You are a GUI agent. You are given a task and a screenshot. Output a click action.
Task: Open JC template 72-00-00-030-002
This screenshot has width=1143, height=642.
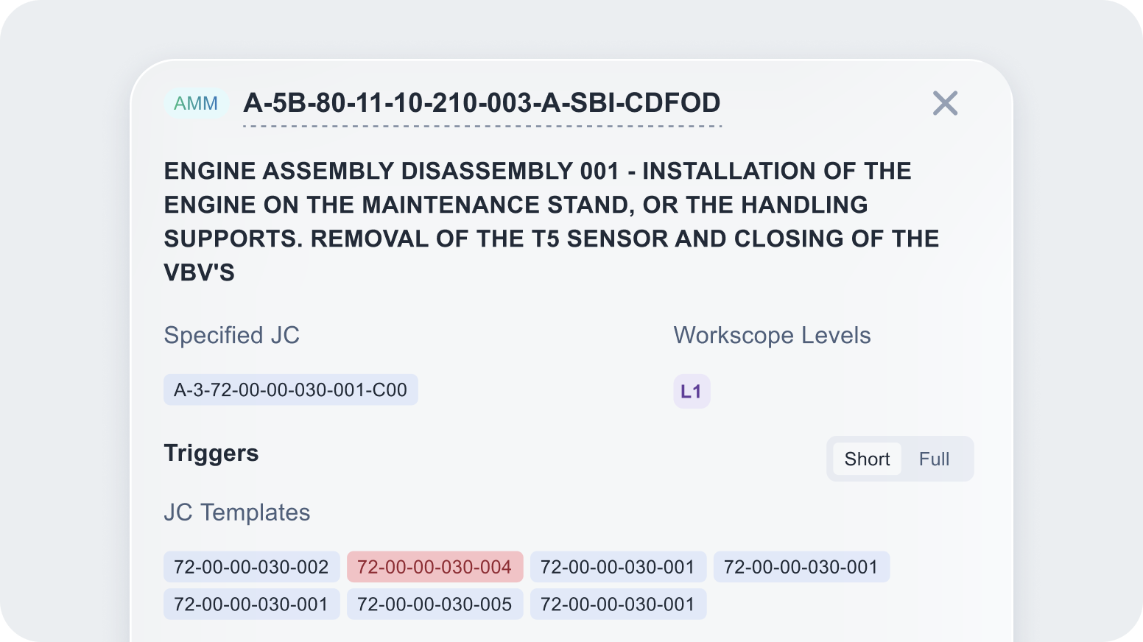(251, 567)
